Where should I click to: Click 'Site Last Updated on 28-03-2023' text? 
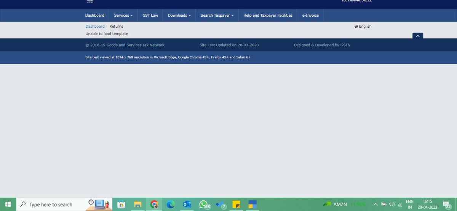pyautogui.click(x=229, y=45)
